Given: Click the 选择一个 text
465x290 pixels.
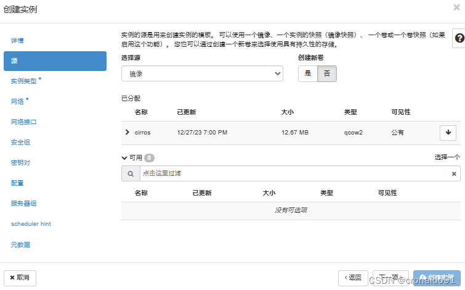Looking at the screenshot, I should 448,157.
